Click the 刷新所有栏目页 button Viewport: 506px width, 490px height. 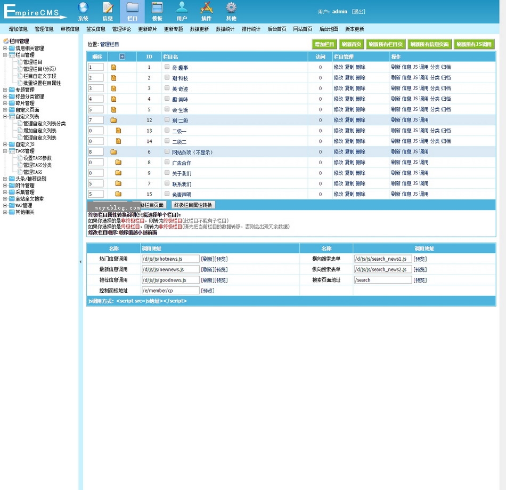(386, 44)
